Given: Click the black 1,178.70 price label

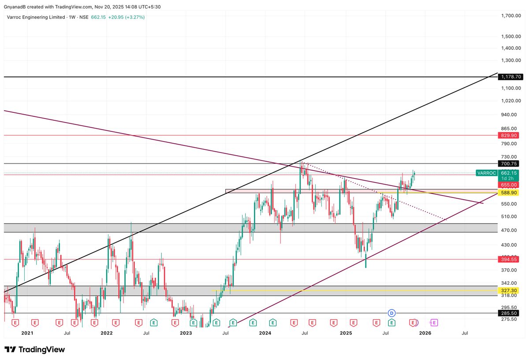Looking at the screenshot, I should coord(510,77).
